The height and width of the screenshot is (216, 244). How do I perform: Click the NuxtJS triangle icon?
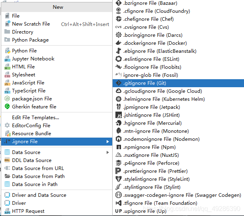click(x=119, y=155)
